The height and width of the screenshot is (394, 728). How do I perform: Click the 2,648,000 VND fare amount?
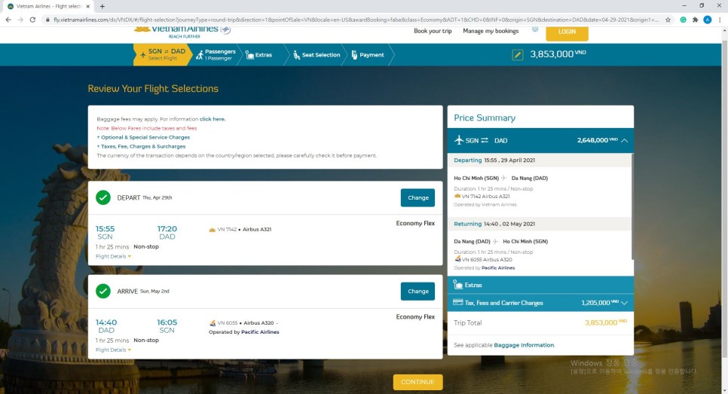click(x=598, y=140)
